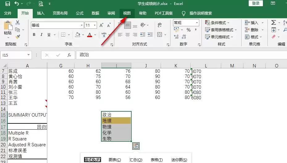Open the 单元格样式 cell styles menu
287x163 pixels.
219,37
